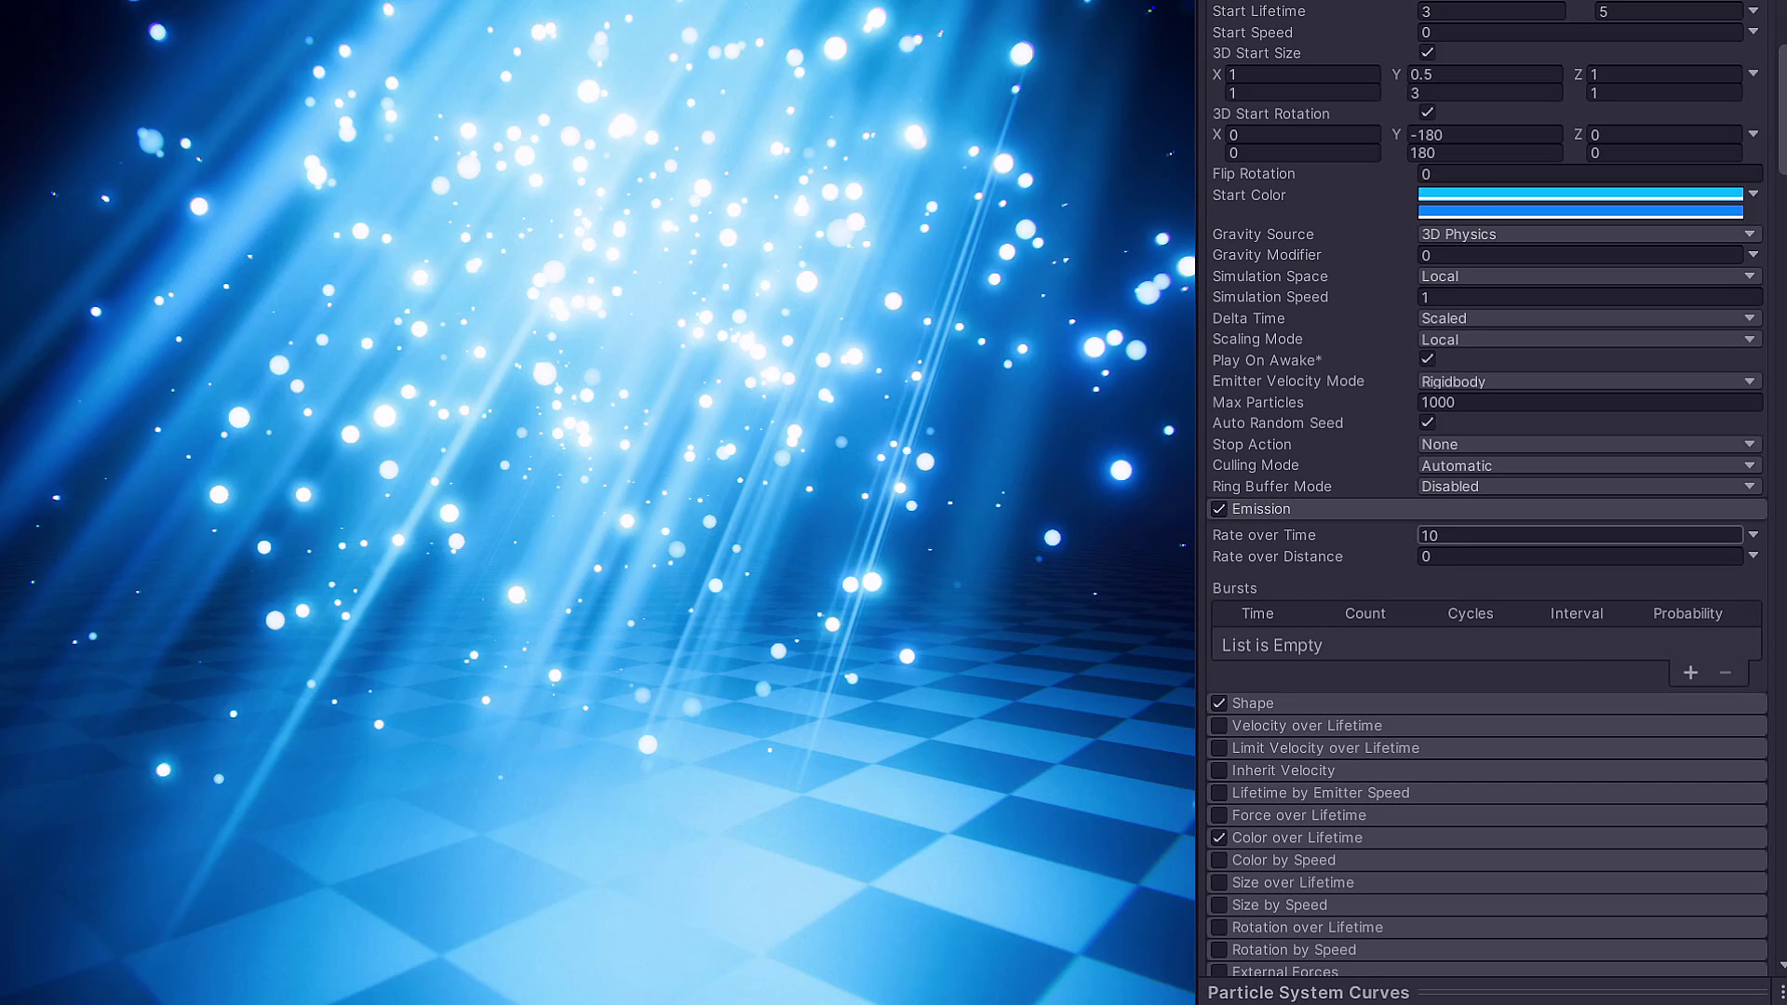The height and width of the screenshot is (1005, 1787).
Task: Disable Color over Lifetime module
Action: [x=1218, y=837]
